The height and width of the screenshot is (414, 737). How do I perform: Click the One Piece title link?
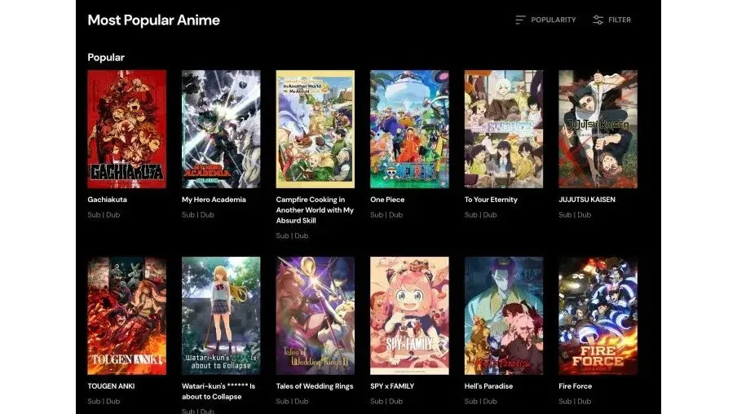click(x=387, y=200)
